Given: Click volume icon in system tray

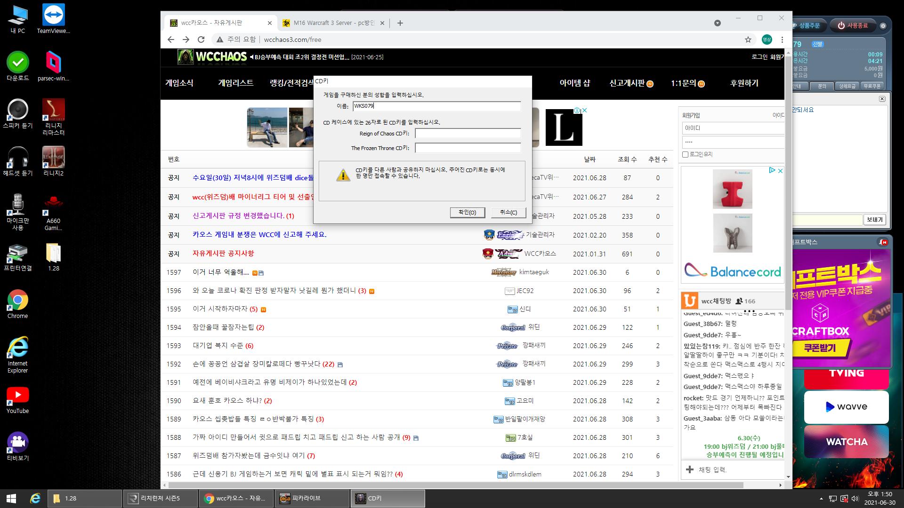Looking at the screenshot, I should pyautogui.click(x=855, y=499).
